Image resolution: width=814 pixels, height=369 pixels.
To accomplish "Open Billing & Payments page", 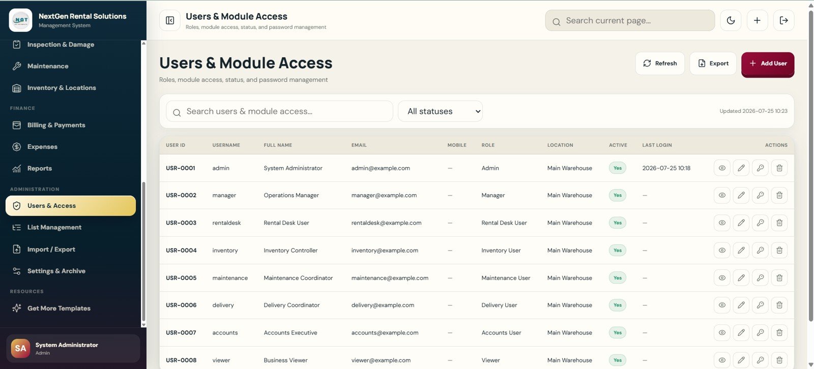I will click(x=71, y=125).
